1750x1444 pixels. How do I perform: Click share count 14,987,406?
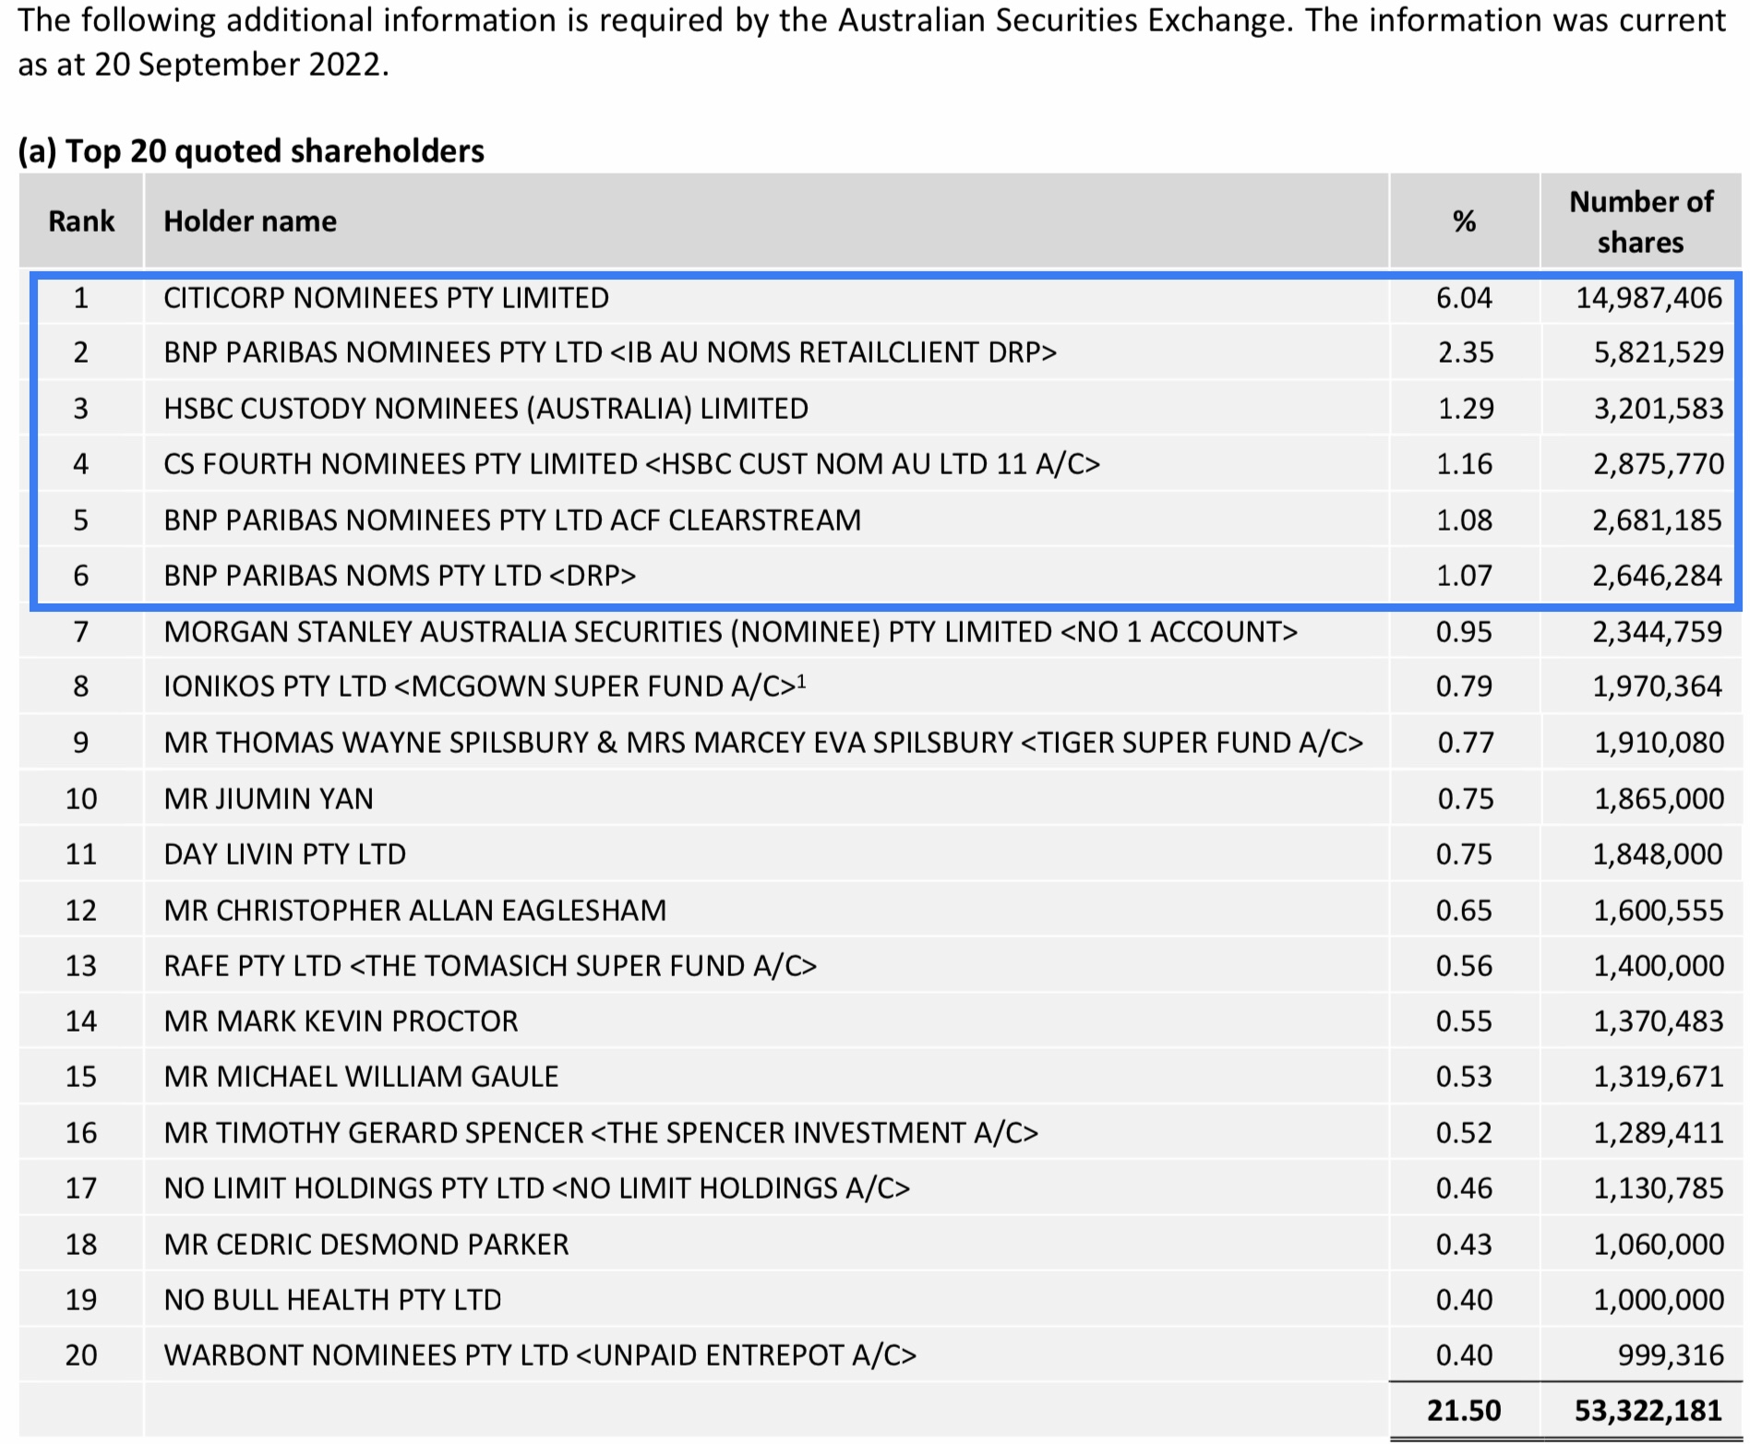coord(1648,298)
